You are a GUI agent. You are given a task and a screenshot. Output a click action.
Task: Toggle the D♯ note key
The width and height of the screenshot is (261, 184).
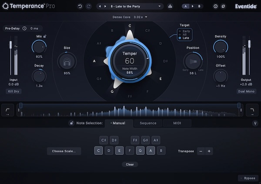pos(114,140)
